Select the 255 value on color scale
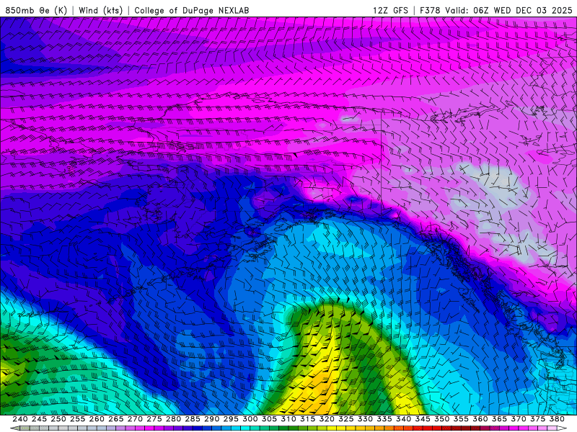This screenshot has height=432, width=577. click(x=77, y=419)
